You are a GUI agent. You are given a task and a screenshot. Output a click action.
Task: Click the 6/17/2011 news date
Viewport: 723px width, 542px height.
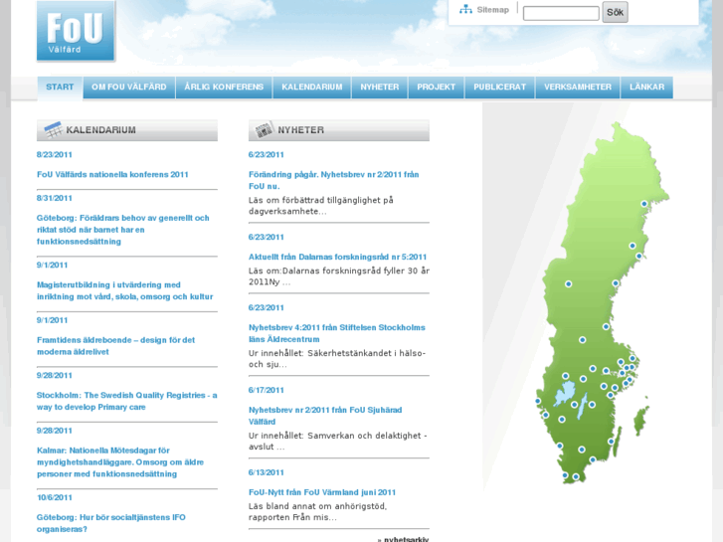tap(267, 390)
